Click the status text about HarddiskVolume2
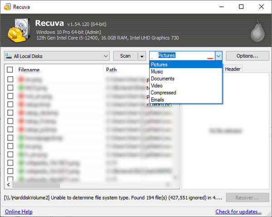 pos(113,197)
